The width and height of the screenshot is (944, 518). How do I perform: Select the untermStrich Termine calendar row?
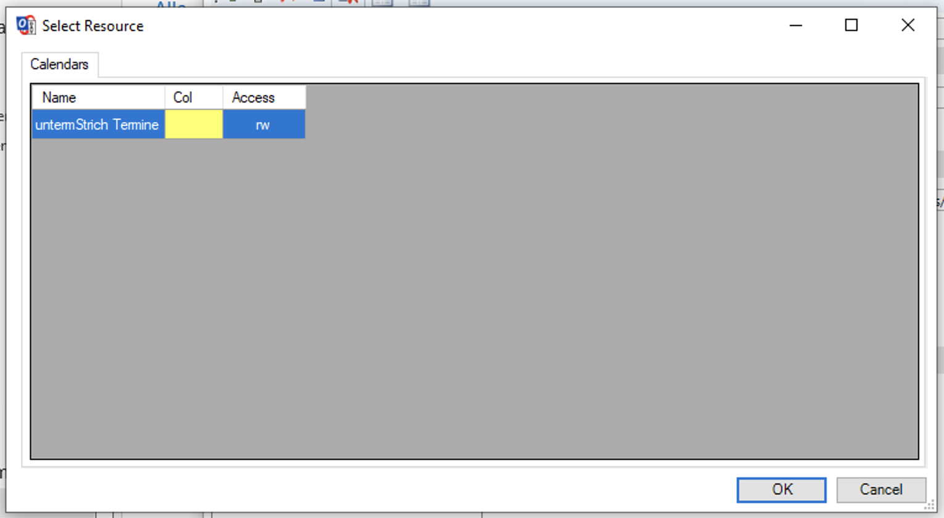tap(97, 125)
